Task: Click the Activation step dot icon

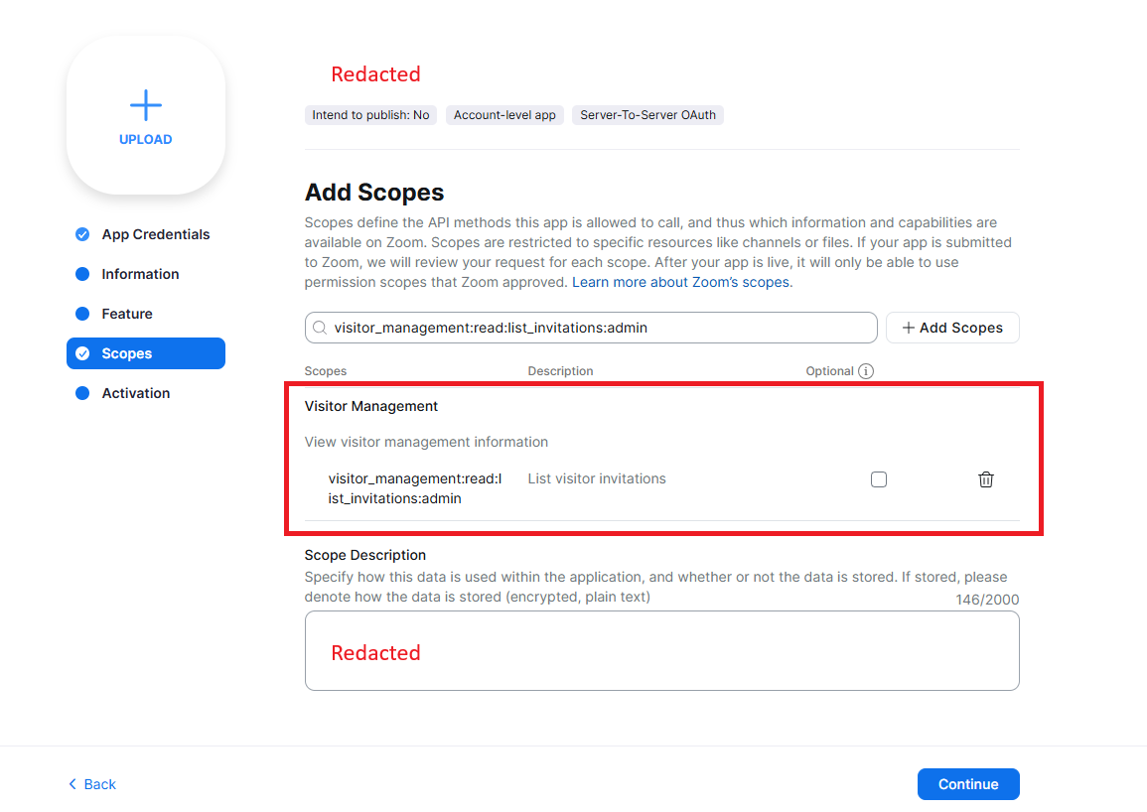Action: click(x=83, y=393)
